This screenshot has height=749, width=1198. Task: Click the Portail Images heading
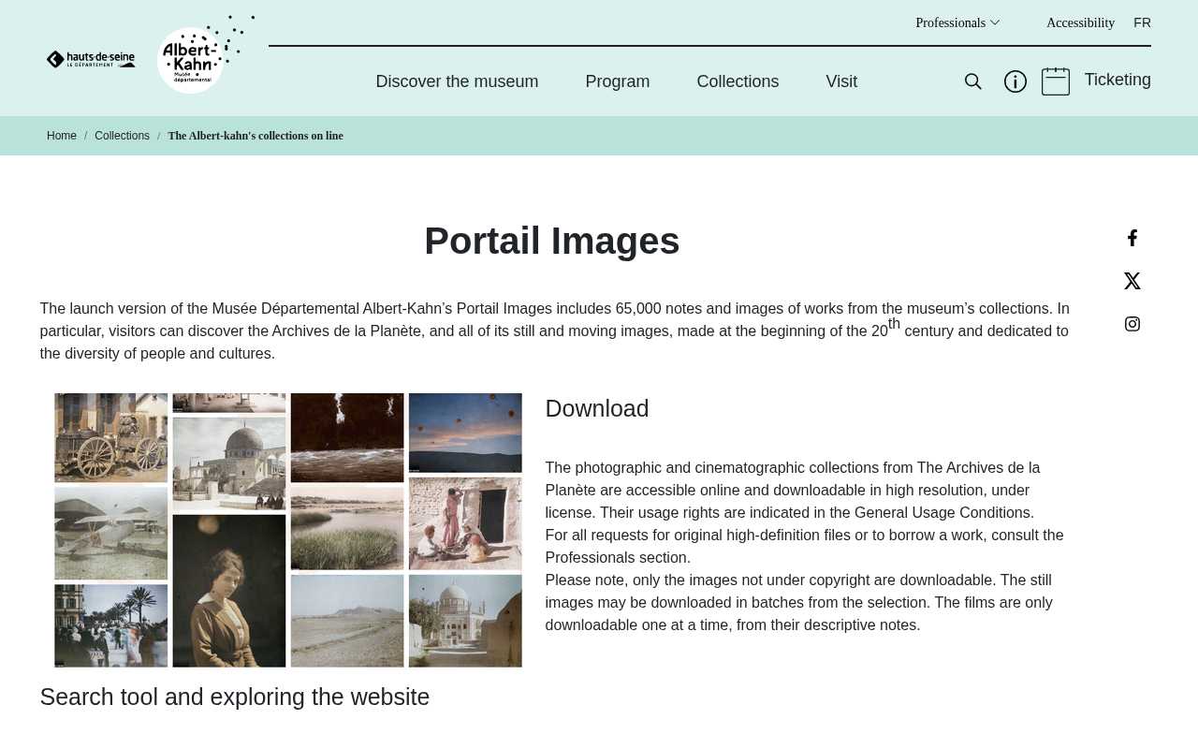click(x=551, y=242)
